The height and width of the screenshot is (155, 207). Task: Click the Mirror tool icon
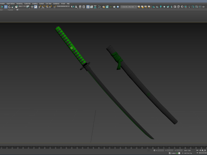pyautogui.click(x=72, y=7)
